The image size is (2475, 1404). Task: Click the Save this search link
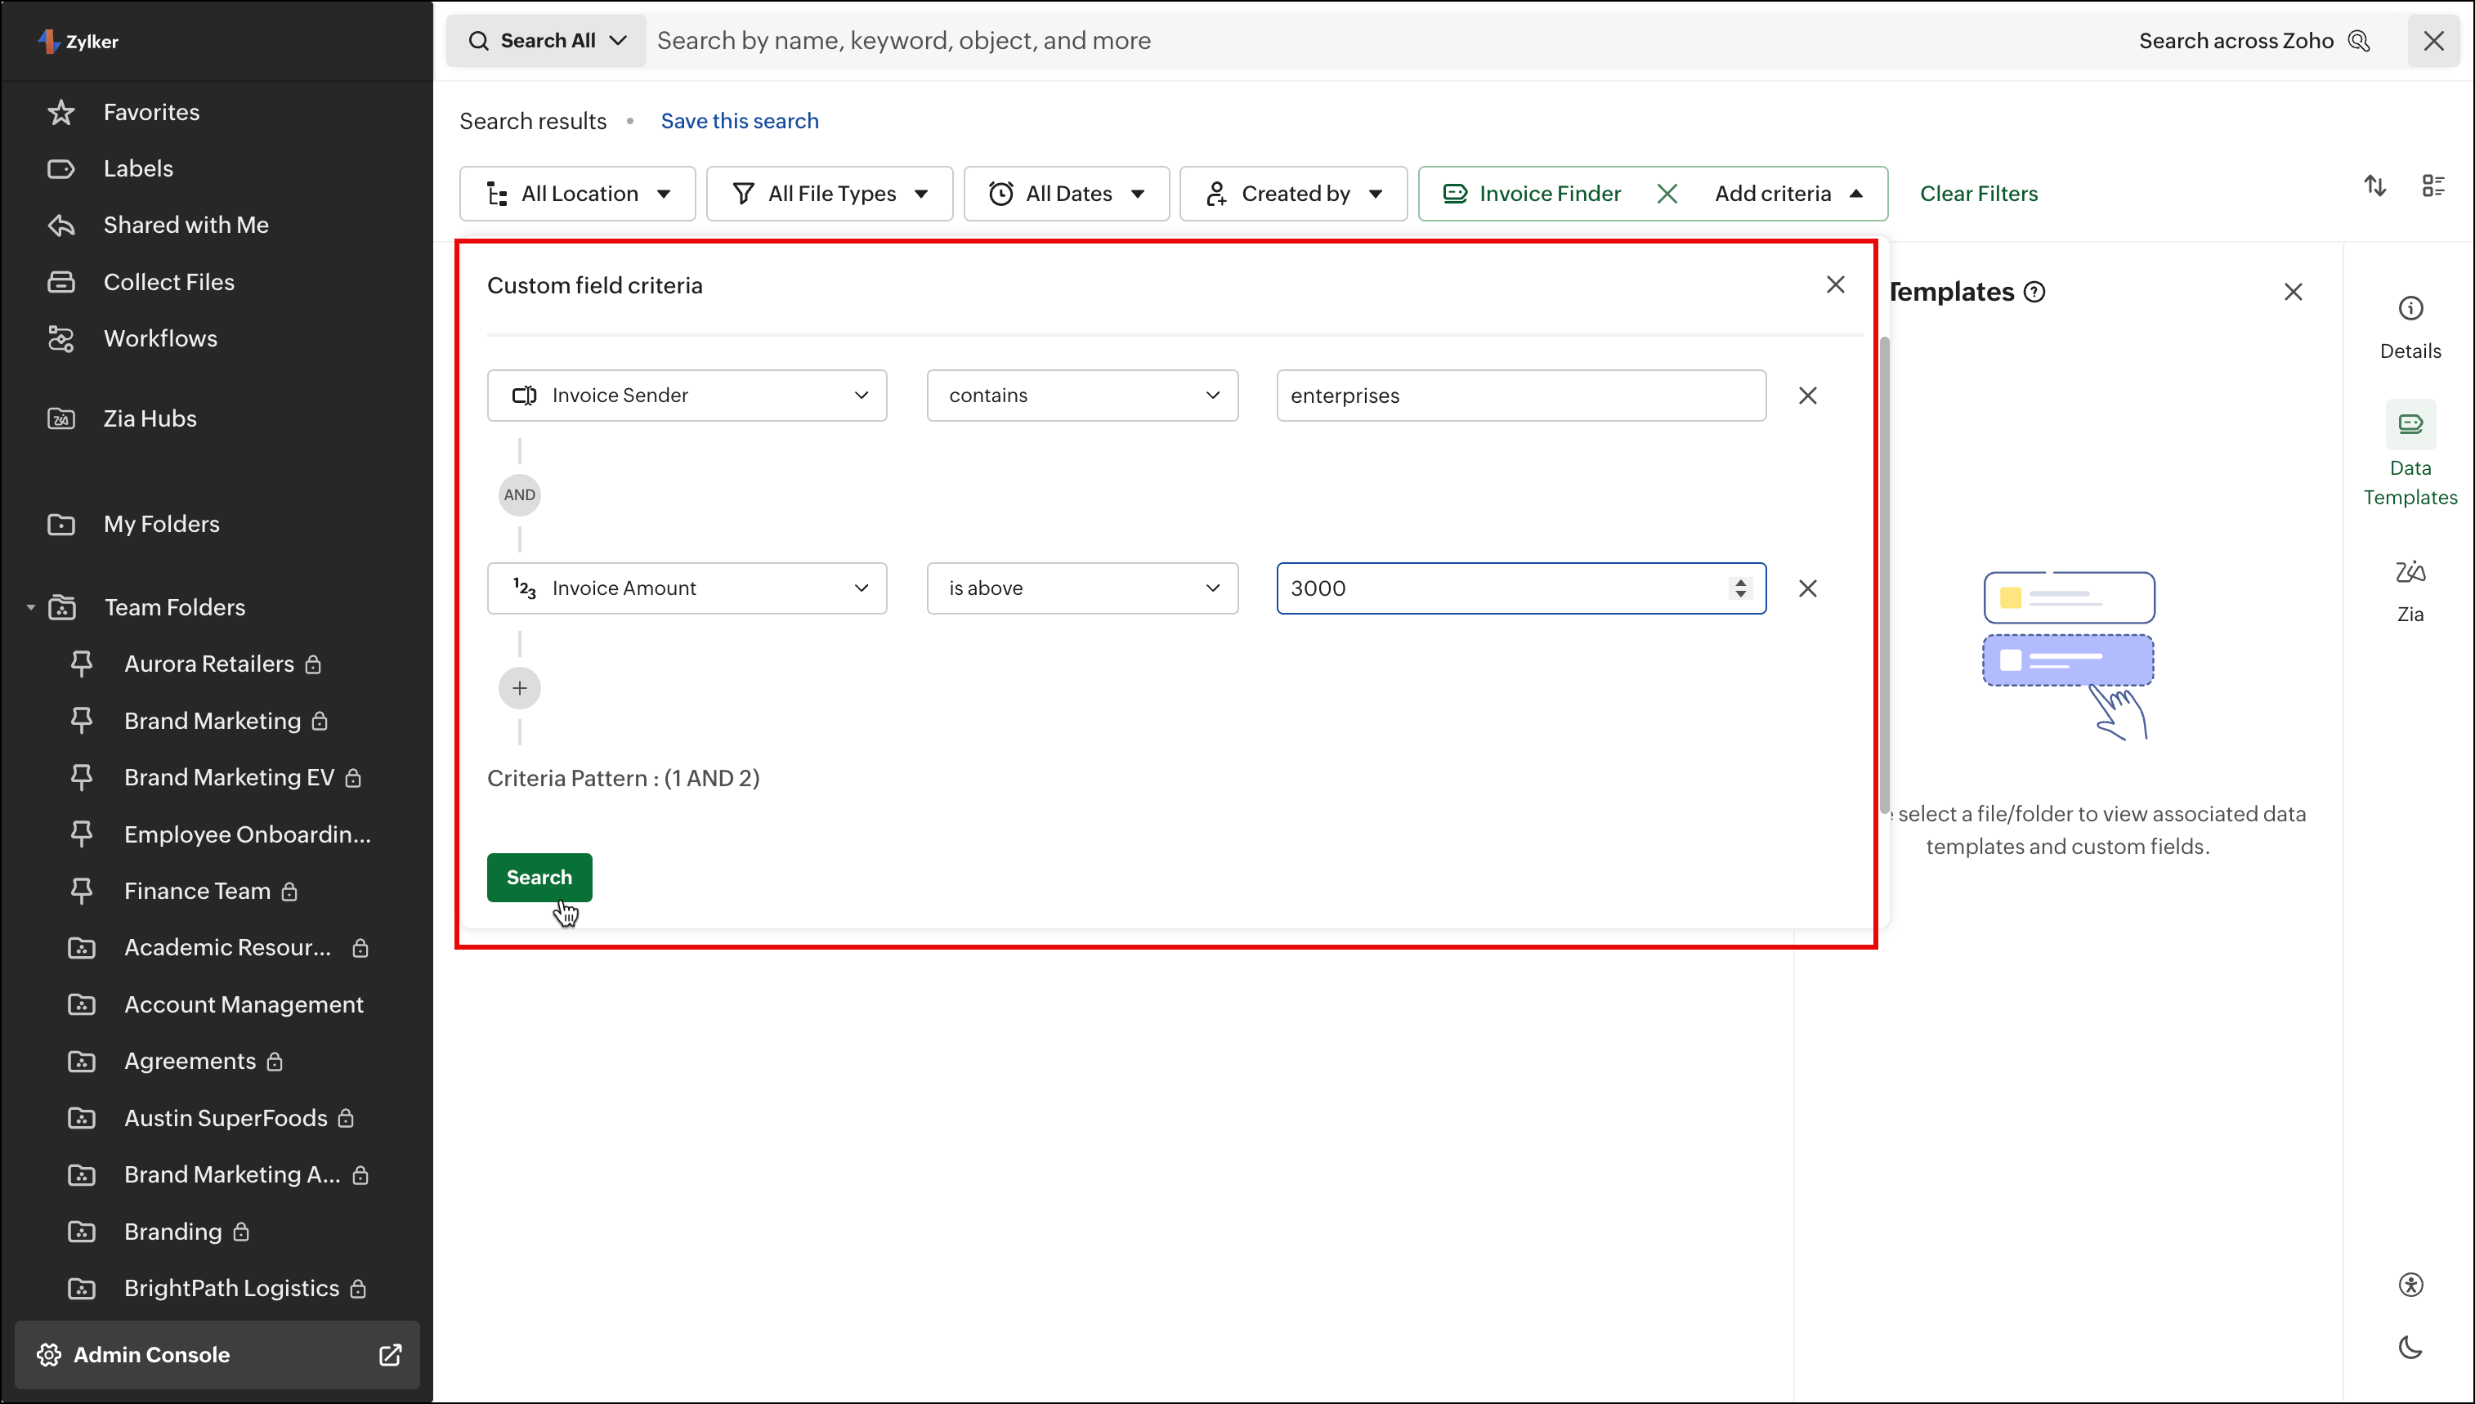[x=739, y=122]
